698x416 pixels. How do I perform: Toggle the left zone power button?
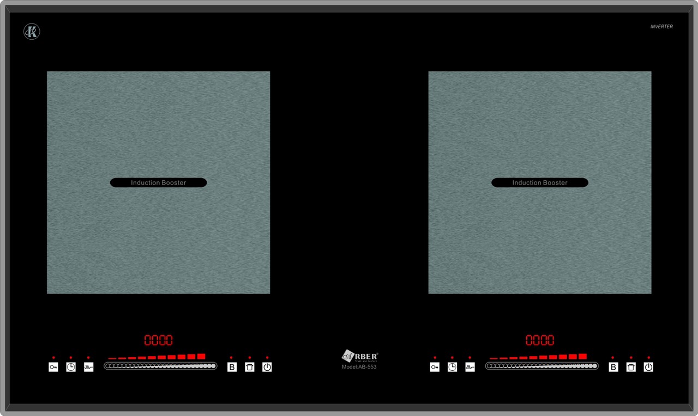[x=267, y=367]
